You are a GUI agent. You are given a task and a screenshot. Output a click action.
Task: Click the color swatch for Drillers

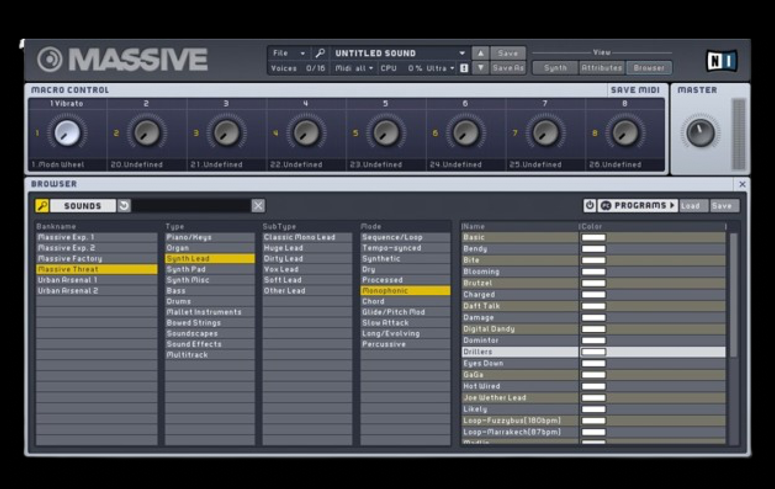pos(593,352)
